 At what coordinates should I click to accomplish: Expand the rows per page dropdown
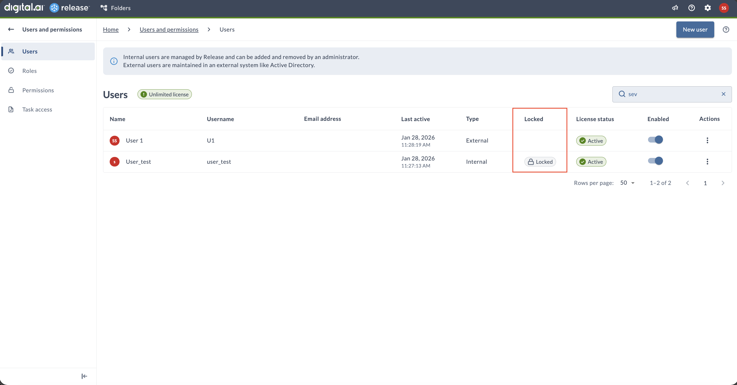[x=627, y=183]
